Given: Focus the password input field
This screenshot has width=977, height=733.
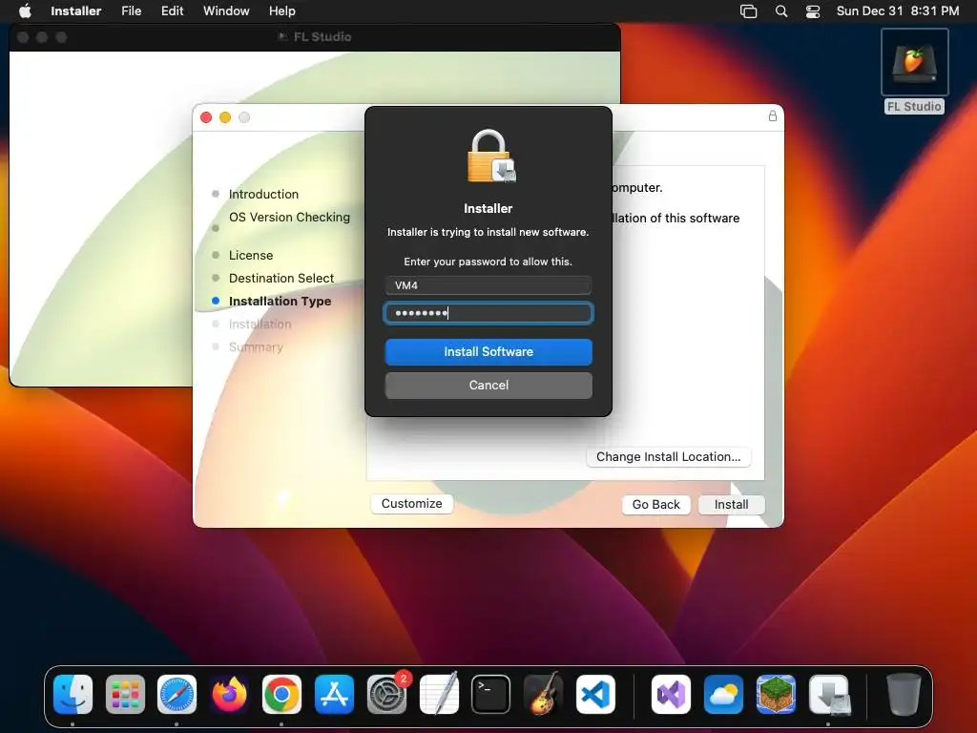Looking at the screenshot, I should coord(488,313).
